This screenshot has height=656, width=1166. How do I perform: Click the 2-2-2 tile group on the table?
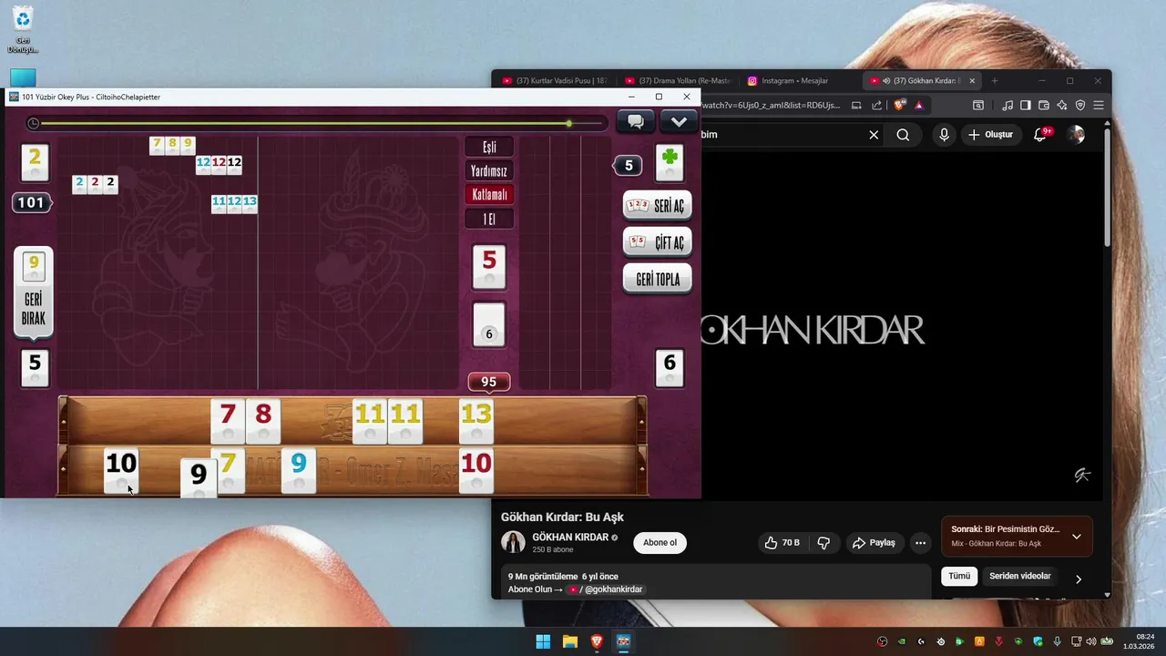[x=95, y=184]
